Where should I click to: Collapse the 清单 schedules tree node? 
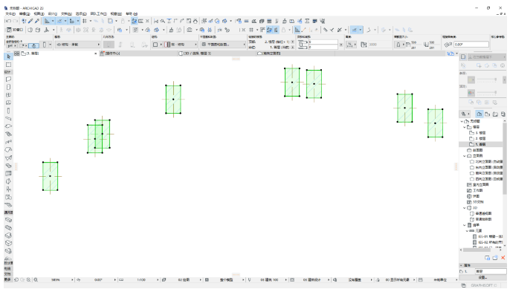(x=465, y=225)
